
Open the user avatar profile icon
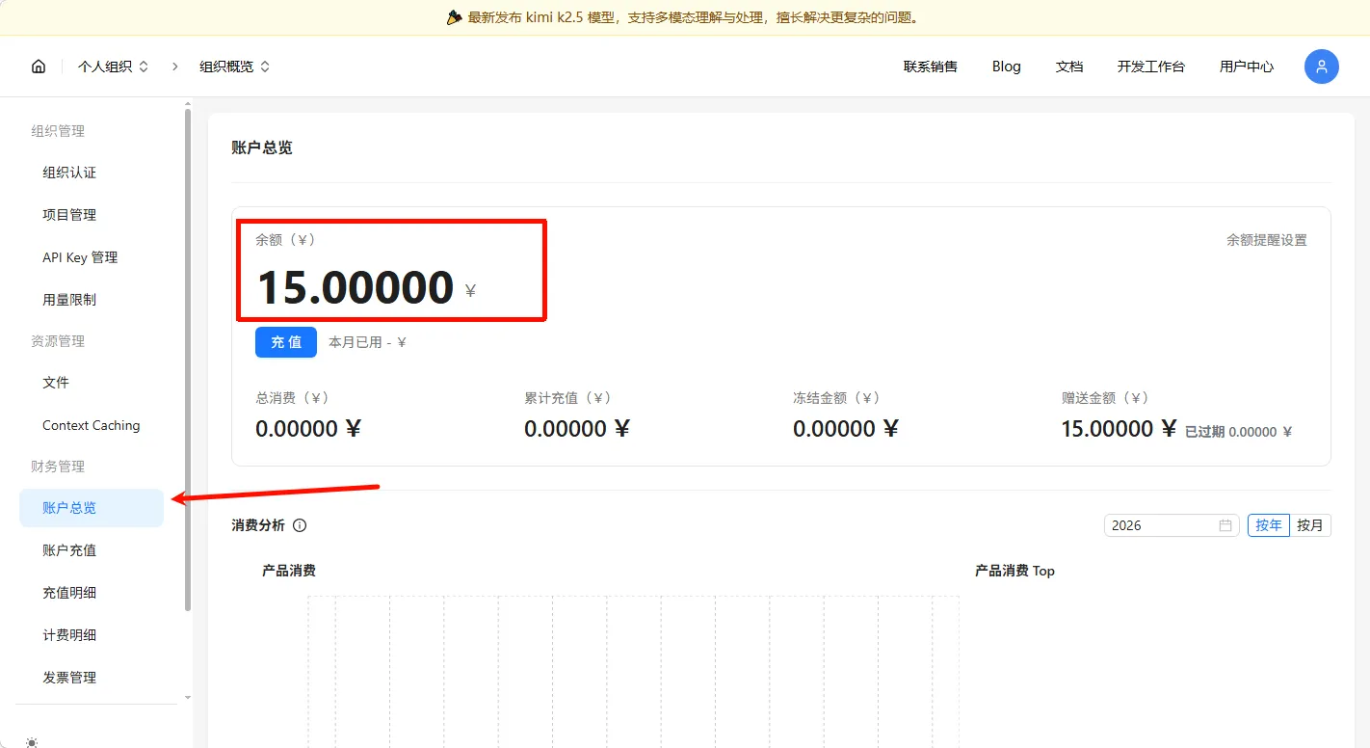(x=1321, y=67)
